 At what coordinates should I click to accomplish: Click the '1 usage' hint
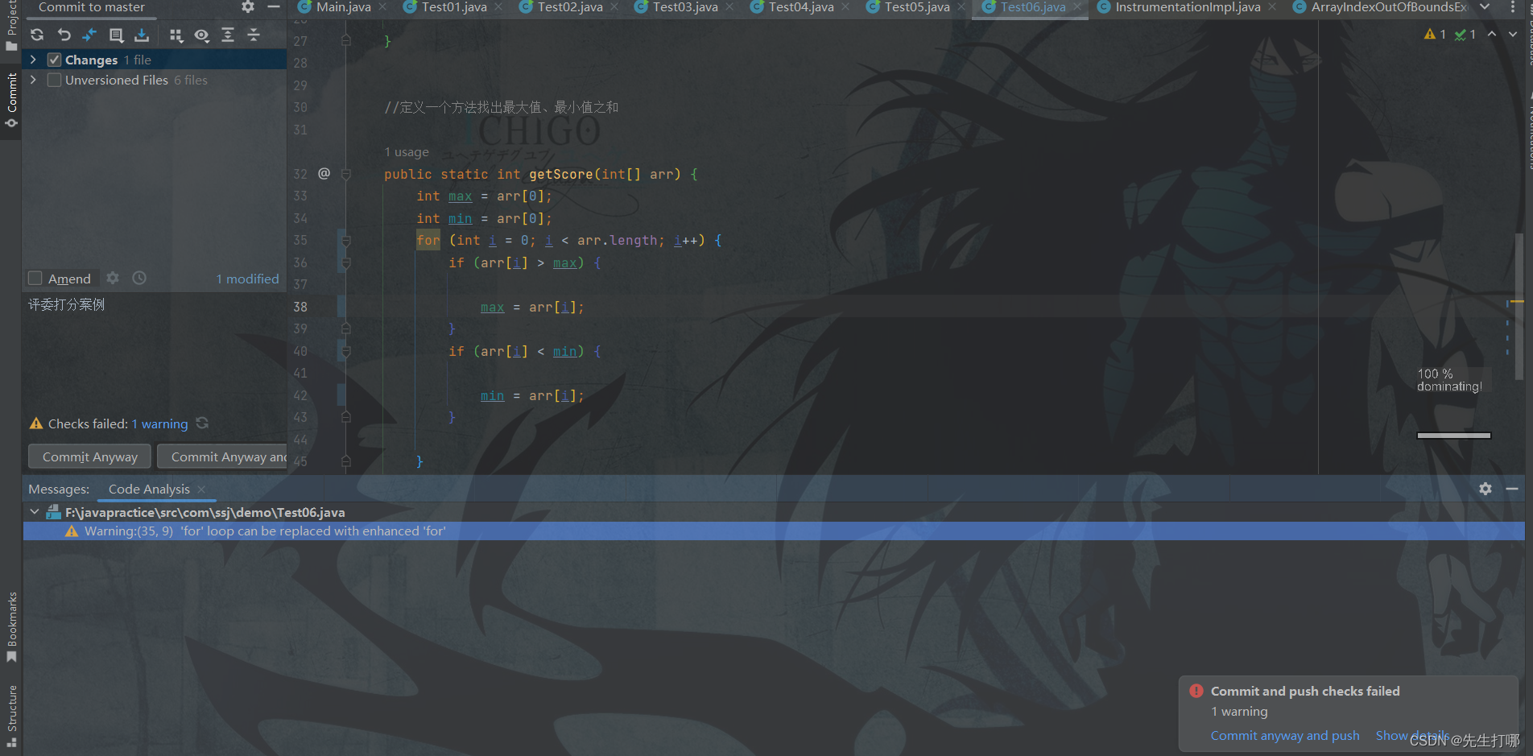pyautogui.click(x=407, y=152)
